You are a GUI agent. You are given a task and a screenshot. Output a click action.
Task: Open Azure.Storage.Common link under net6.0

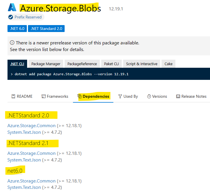pos(31,181)
